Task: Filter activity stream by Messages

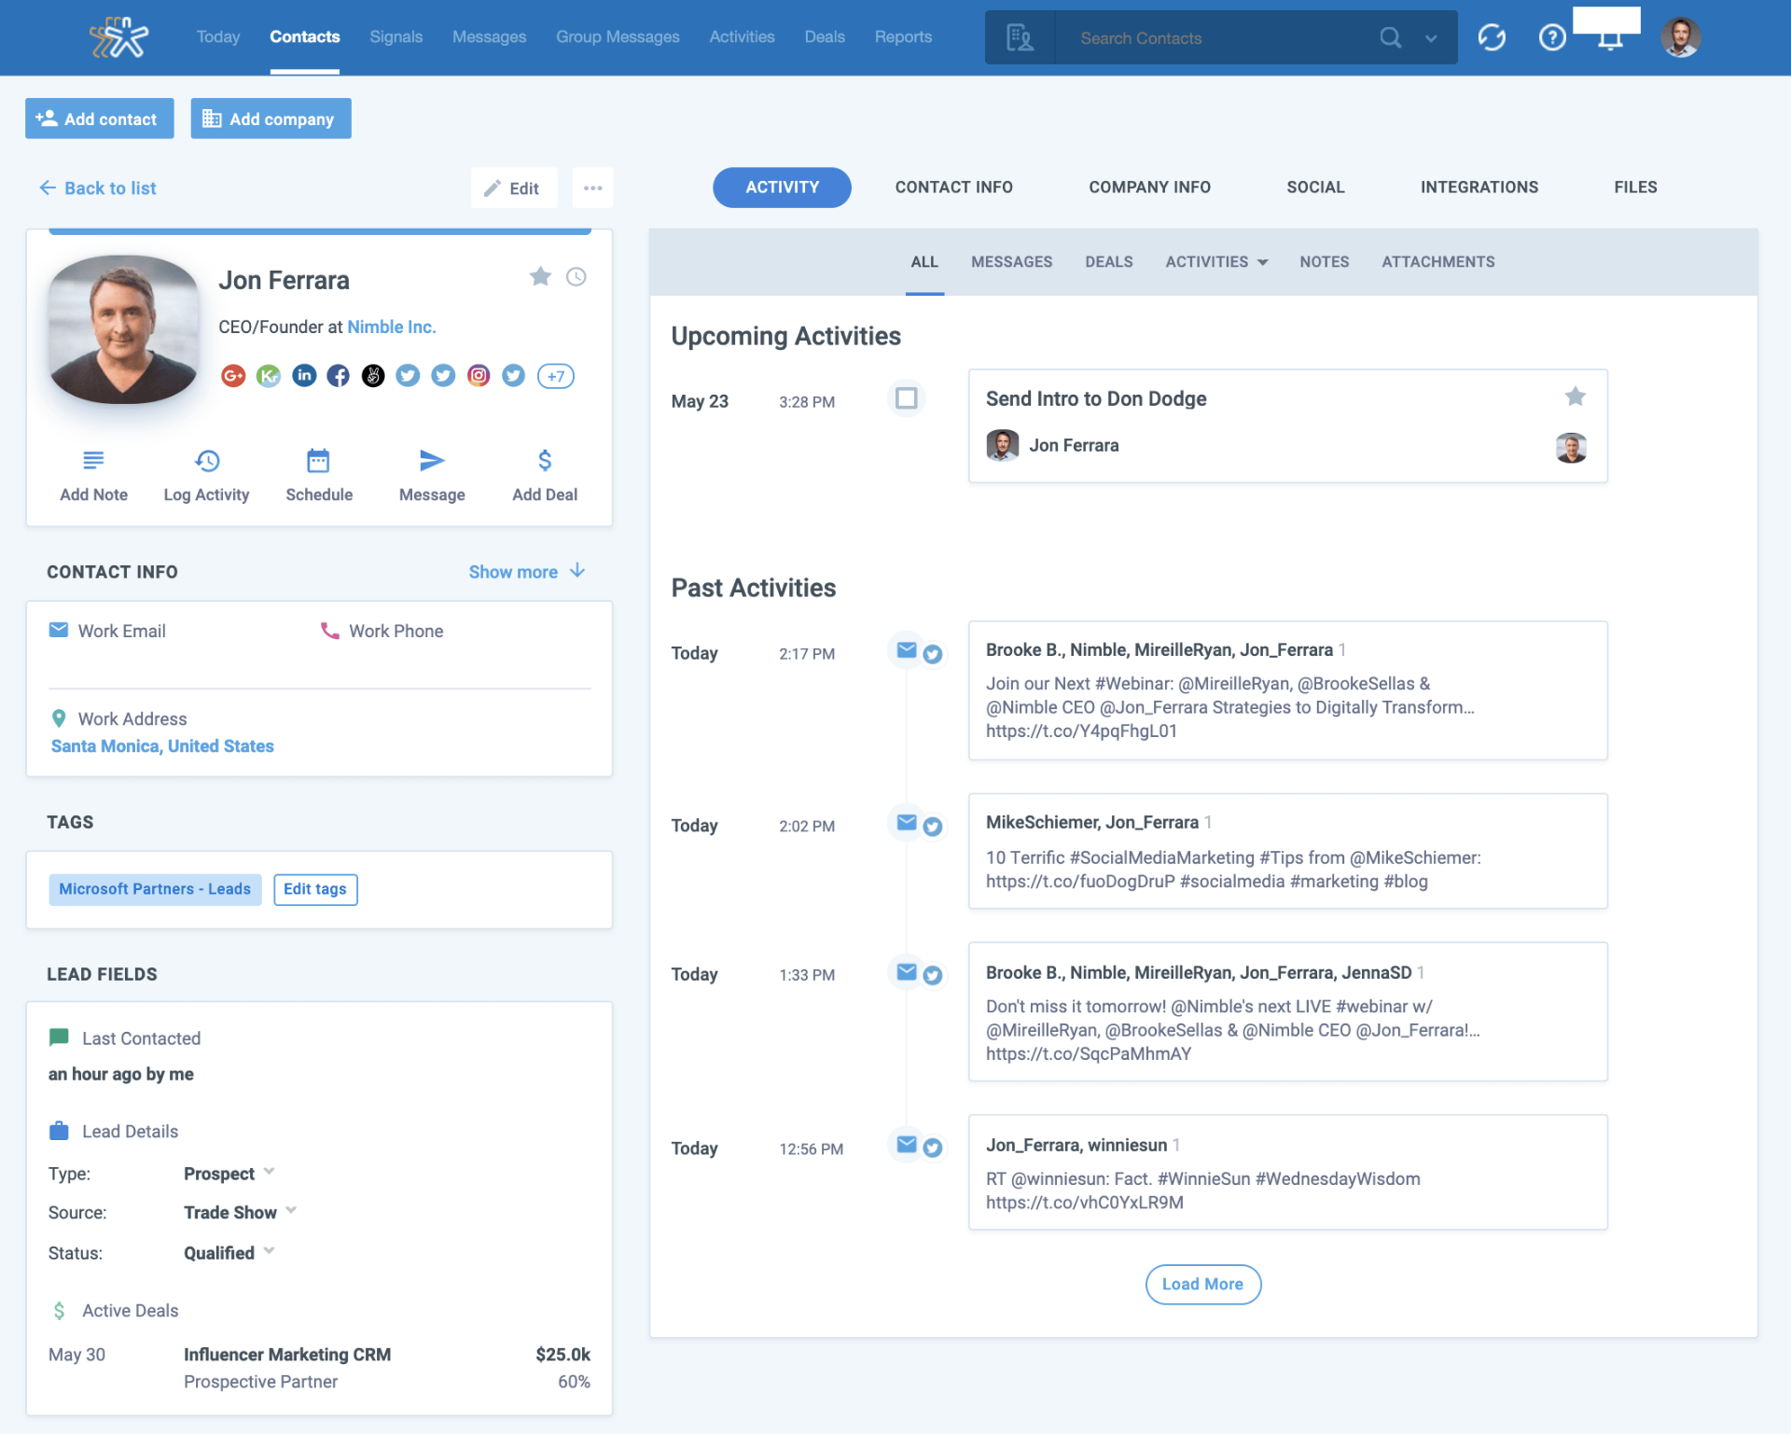Action: tap(1012, 262)
